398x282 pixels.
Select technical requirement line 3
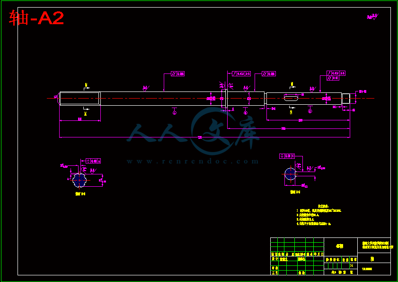305,219
